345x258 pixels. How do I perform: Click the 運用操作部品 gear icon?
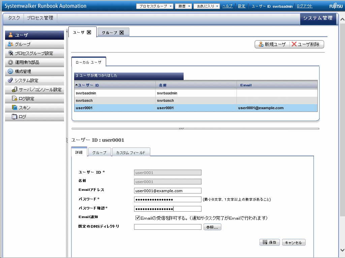[x=10, y=62]
